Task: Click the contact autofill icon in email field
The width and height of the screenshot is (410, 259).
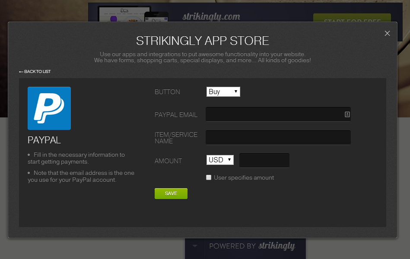Action: pyautogui.click(x=347, y=114)
